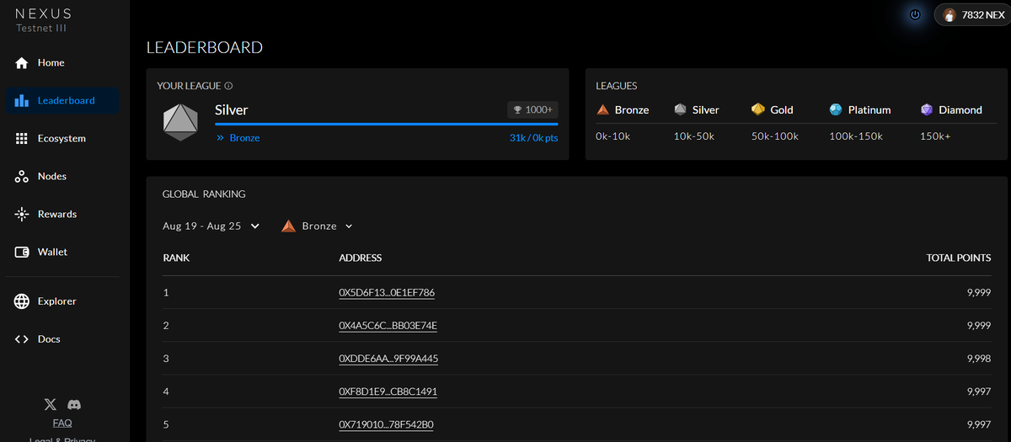Open the Aug 19 - Aug 25 date dropdown

pyautogui.click(x=211, y=226)
